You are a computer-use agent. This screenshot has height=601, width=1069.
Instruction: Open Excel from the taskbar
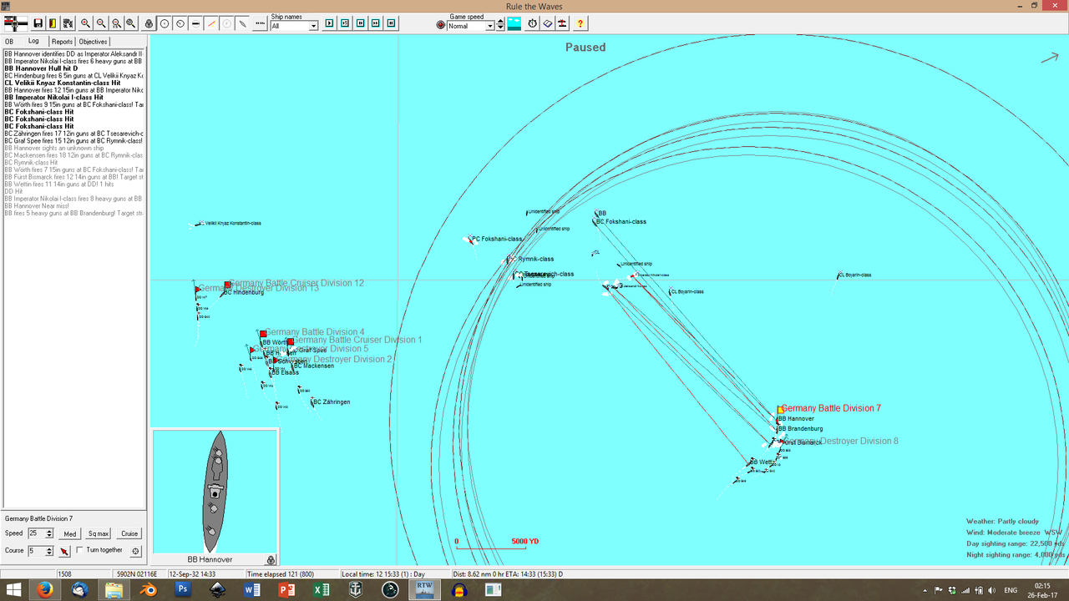pyautogui.click(x=322, y=590)
